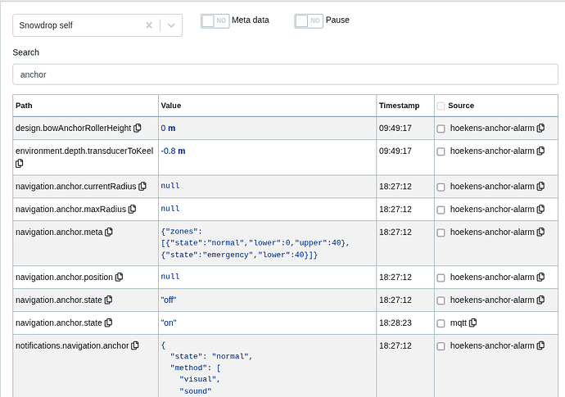Toggle the Pause switch
This screenshot has width=565, height=397.
308,20
